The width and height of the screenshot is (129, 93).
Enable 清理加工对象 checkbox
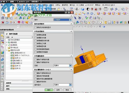coord(35,43)
